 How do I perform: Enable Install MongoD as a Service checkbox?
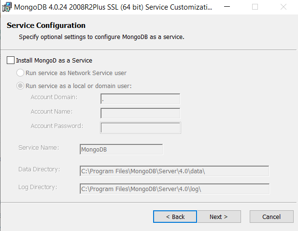coord(11,60)
